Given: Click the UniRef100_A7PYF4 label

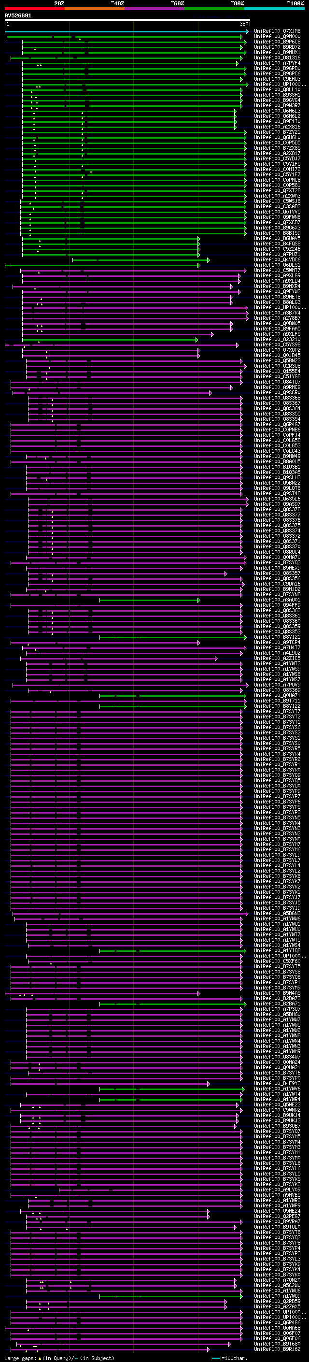Looking at the screenshot, I should (x=277, y=63).
